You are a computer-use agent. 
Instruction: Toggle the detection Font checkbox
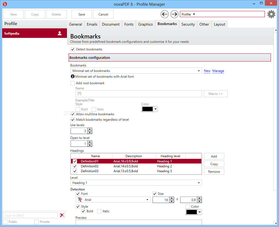click(x=78, y=194)
